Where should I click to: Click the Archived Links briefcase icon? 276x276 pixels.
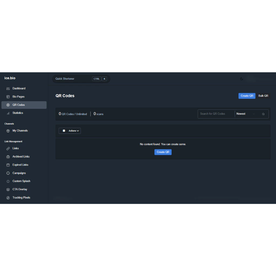click(8, 157)
